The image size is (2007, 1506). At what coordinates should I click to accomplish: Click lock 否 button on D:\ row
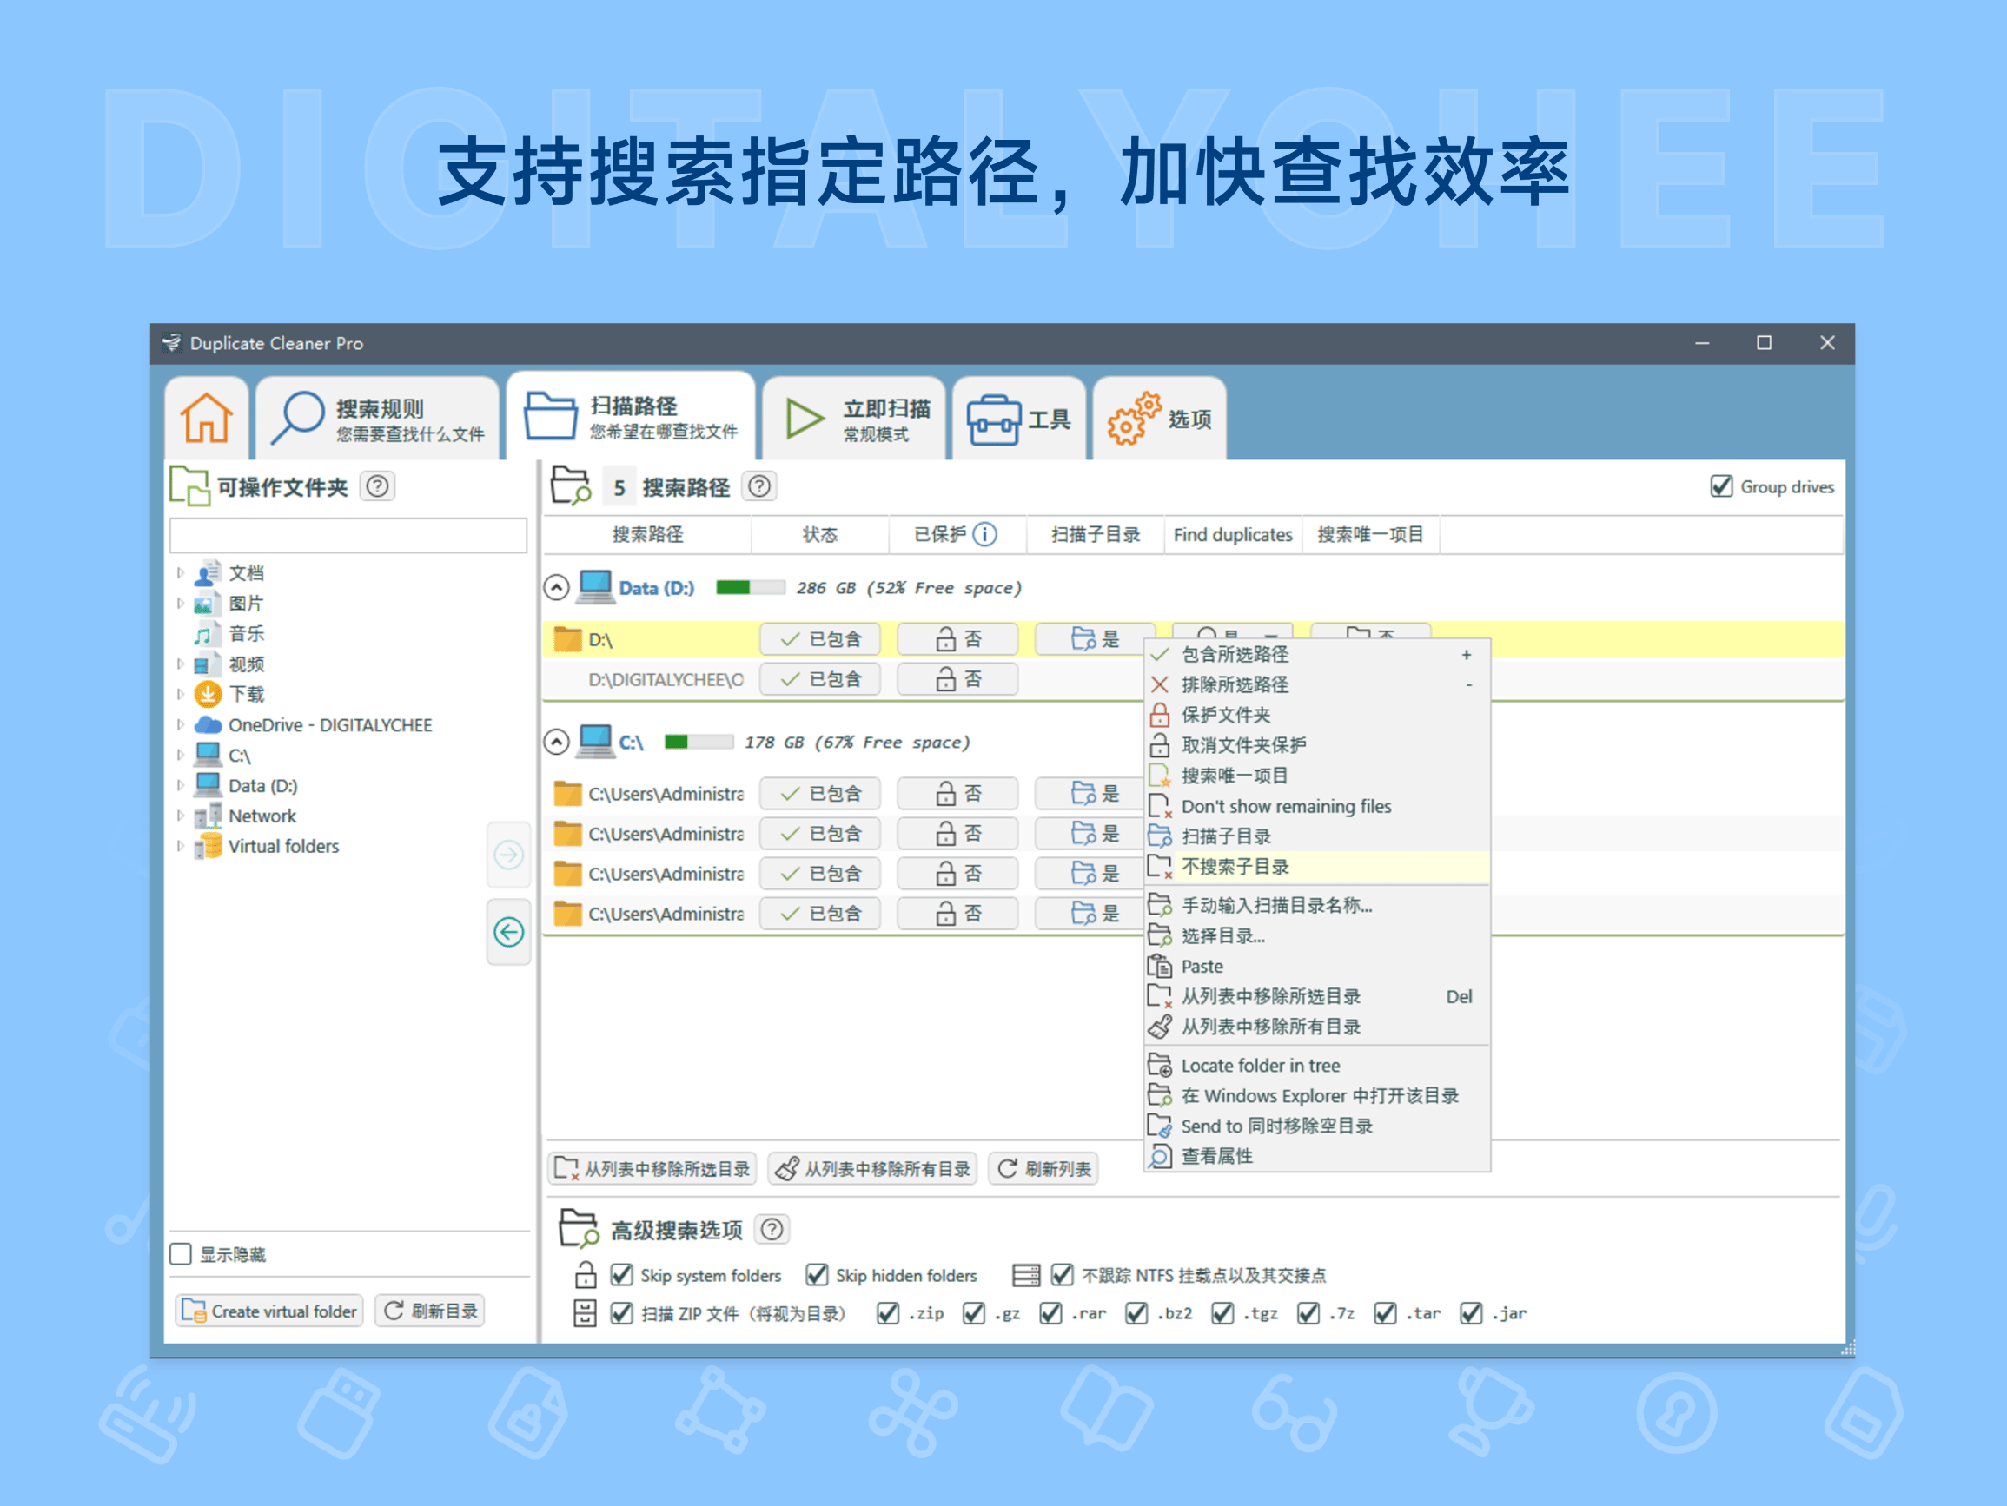(x=958, y=639)
